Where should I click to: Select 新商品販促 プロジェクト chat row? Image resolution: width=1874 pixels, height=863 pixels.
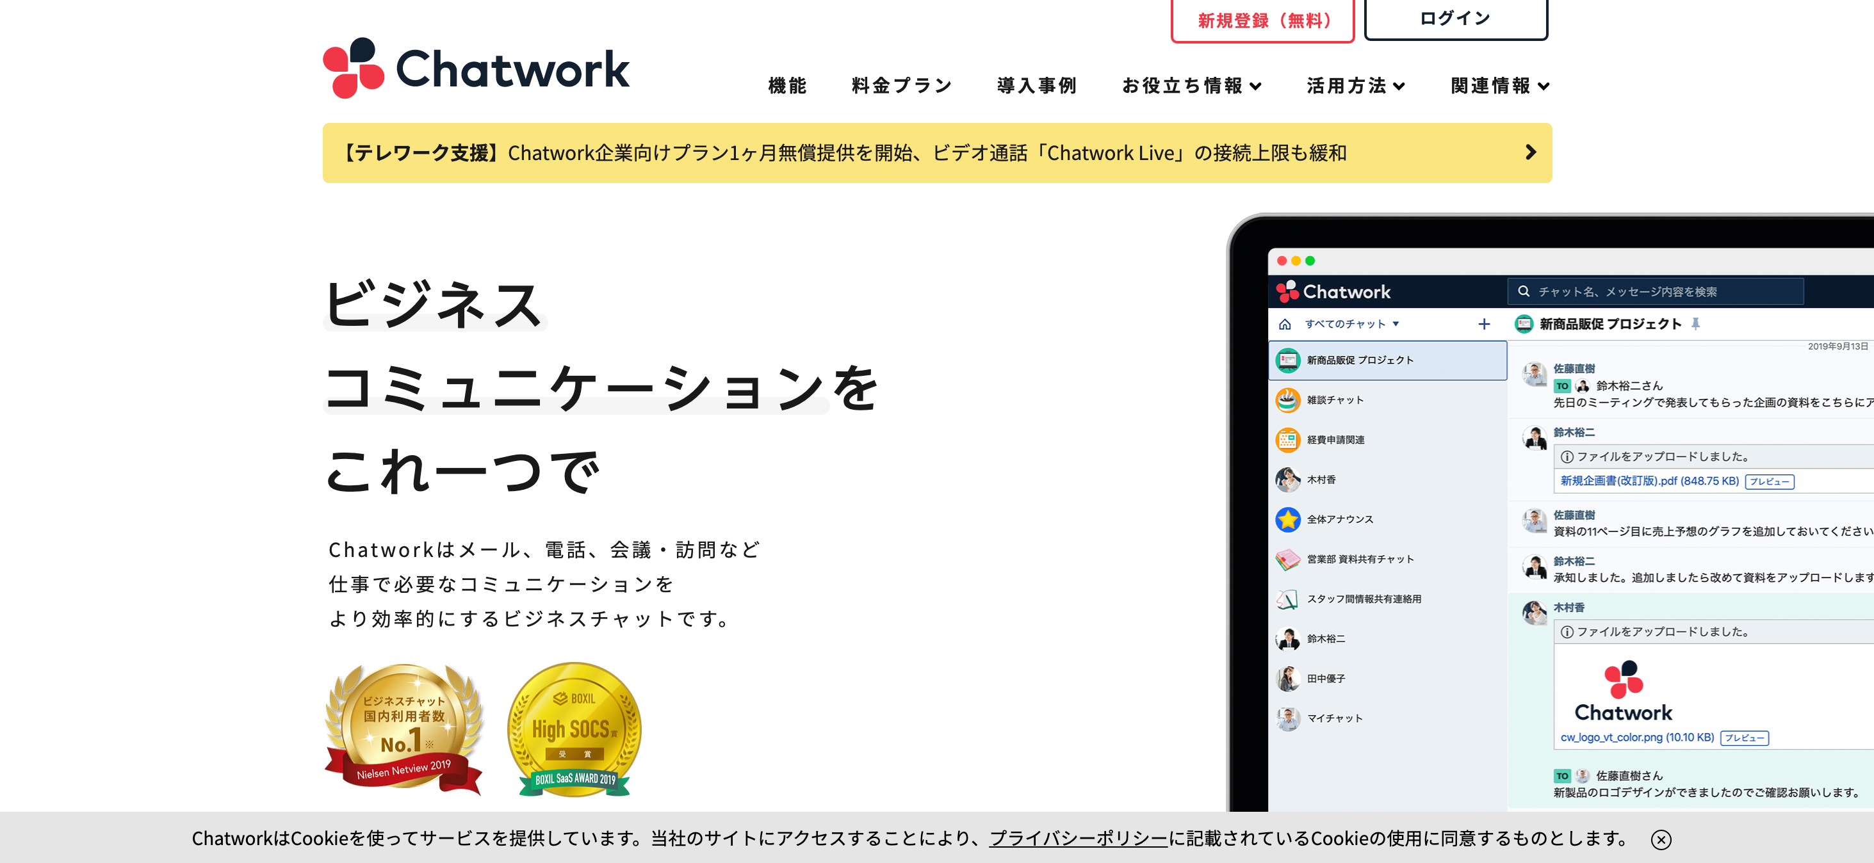point(1388,360)
